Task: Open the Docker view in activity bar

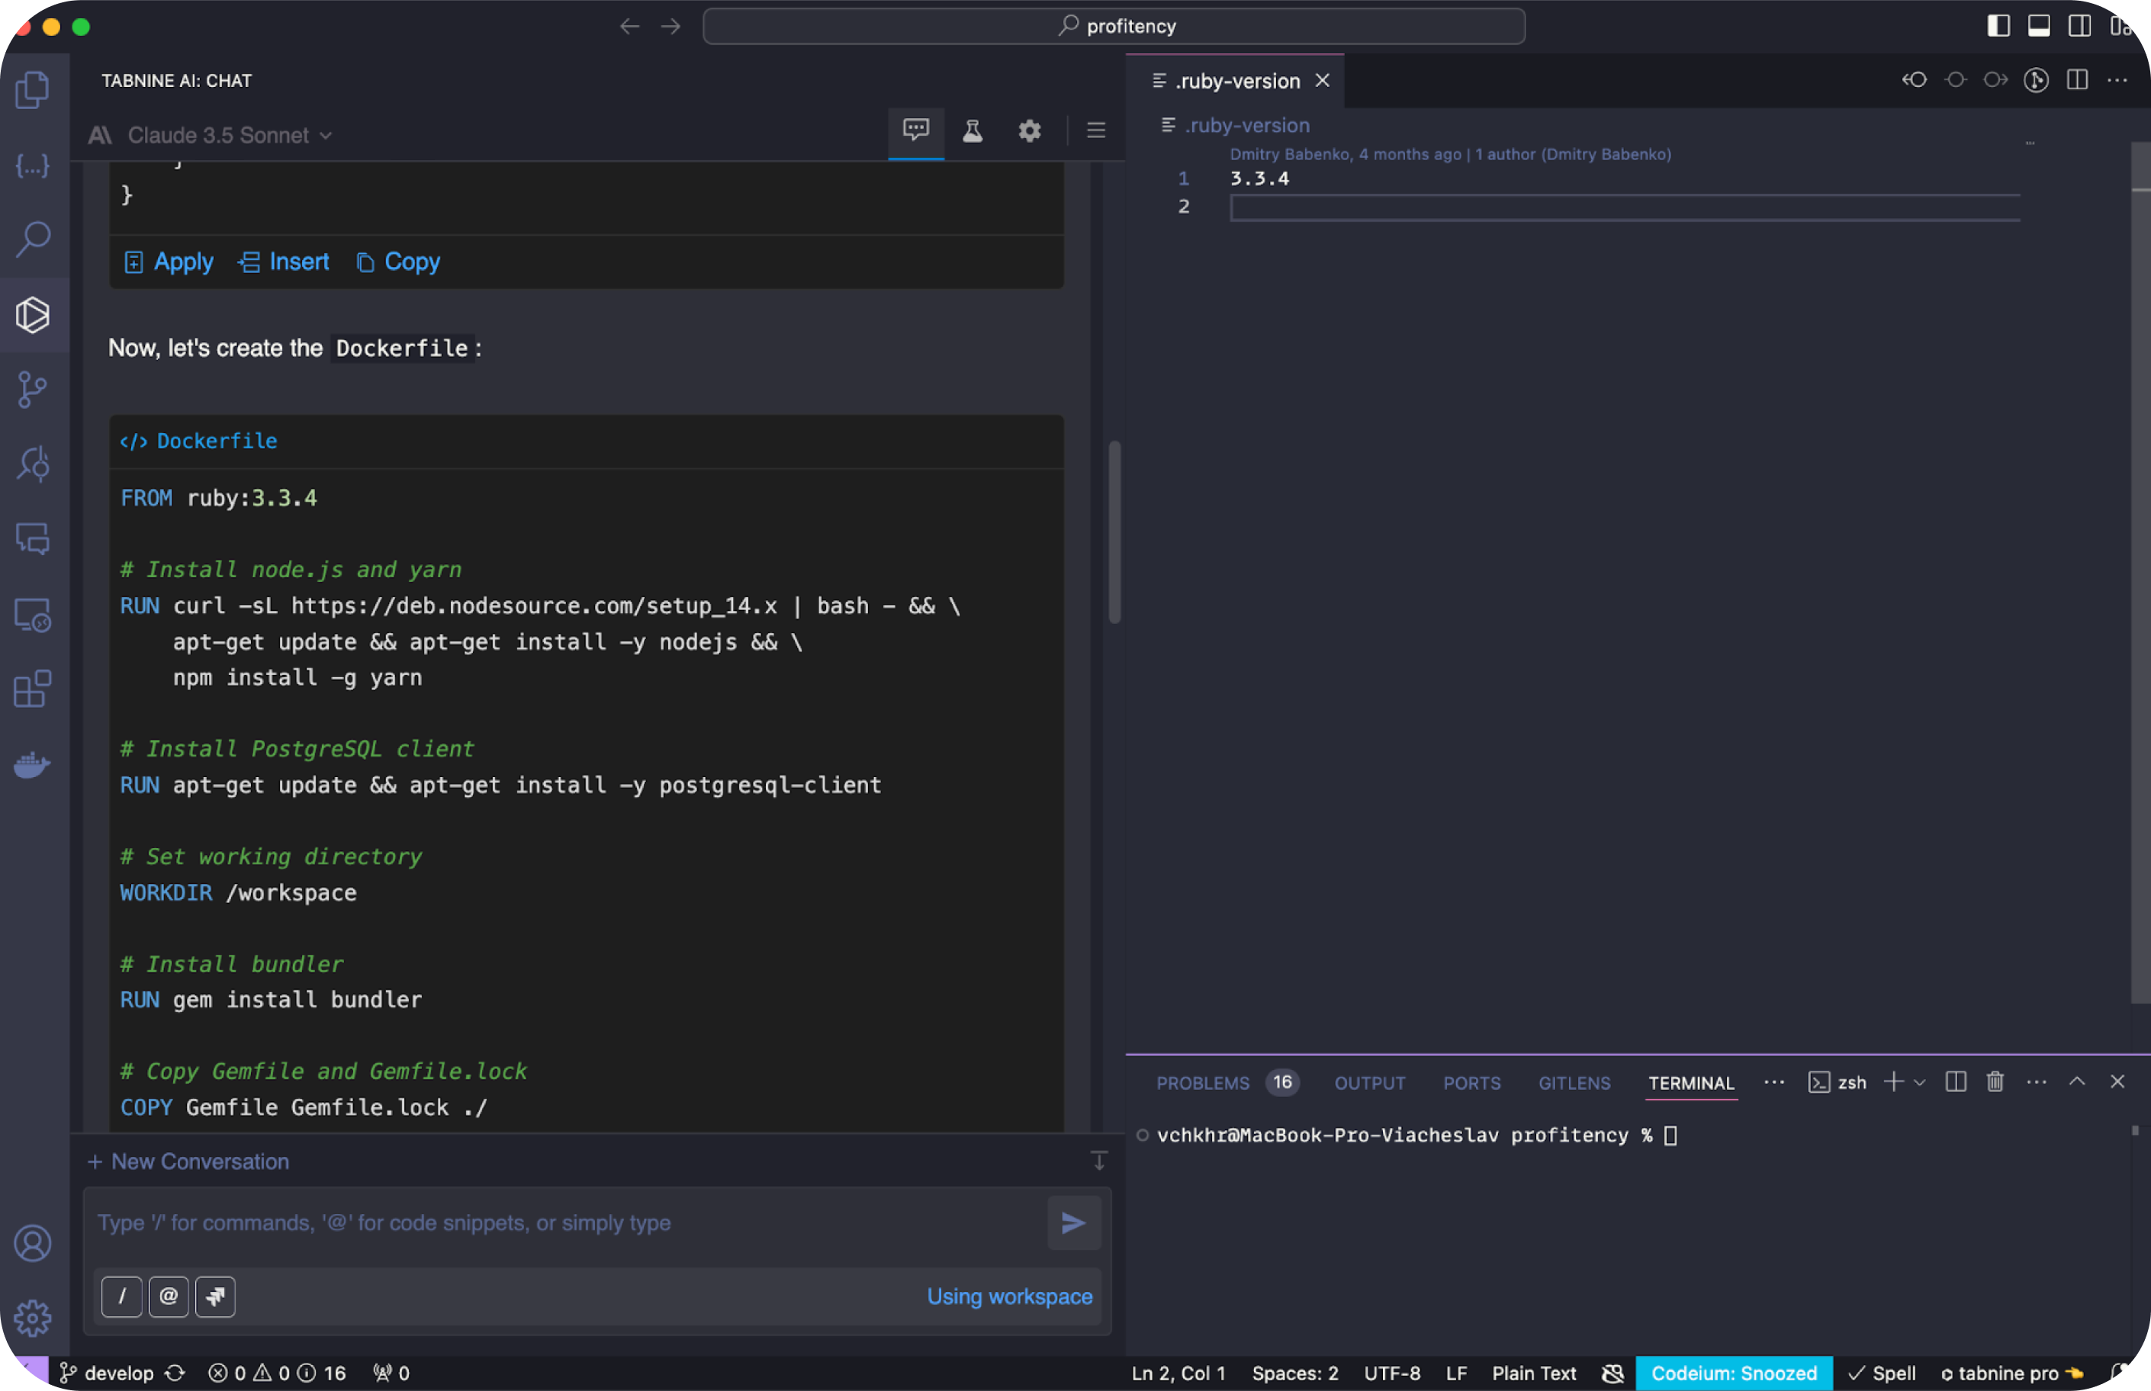Action: (34, 765)
